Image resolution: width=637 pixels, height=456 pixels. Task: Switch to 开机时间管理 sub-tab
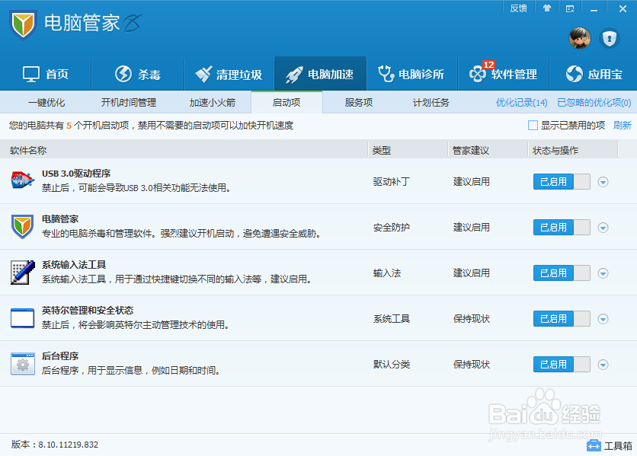coord(128,102)
